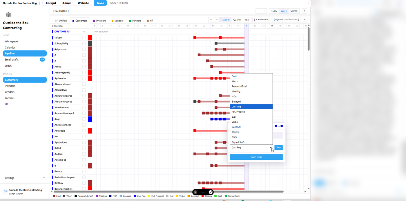Set pipeline range to Year
The width and height of the screenshot is (406, 201).
pyautogui.click(x=247, y=20)
